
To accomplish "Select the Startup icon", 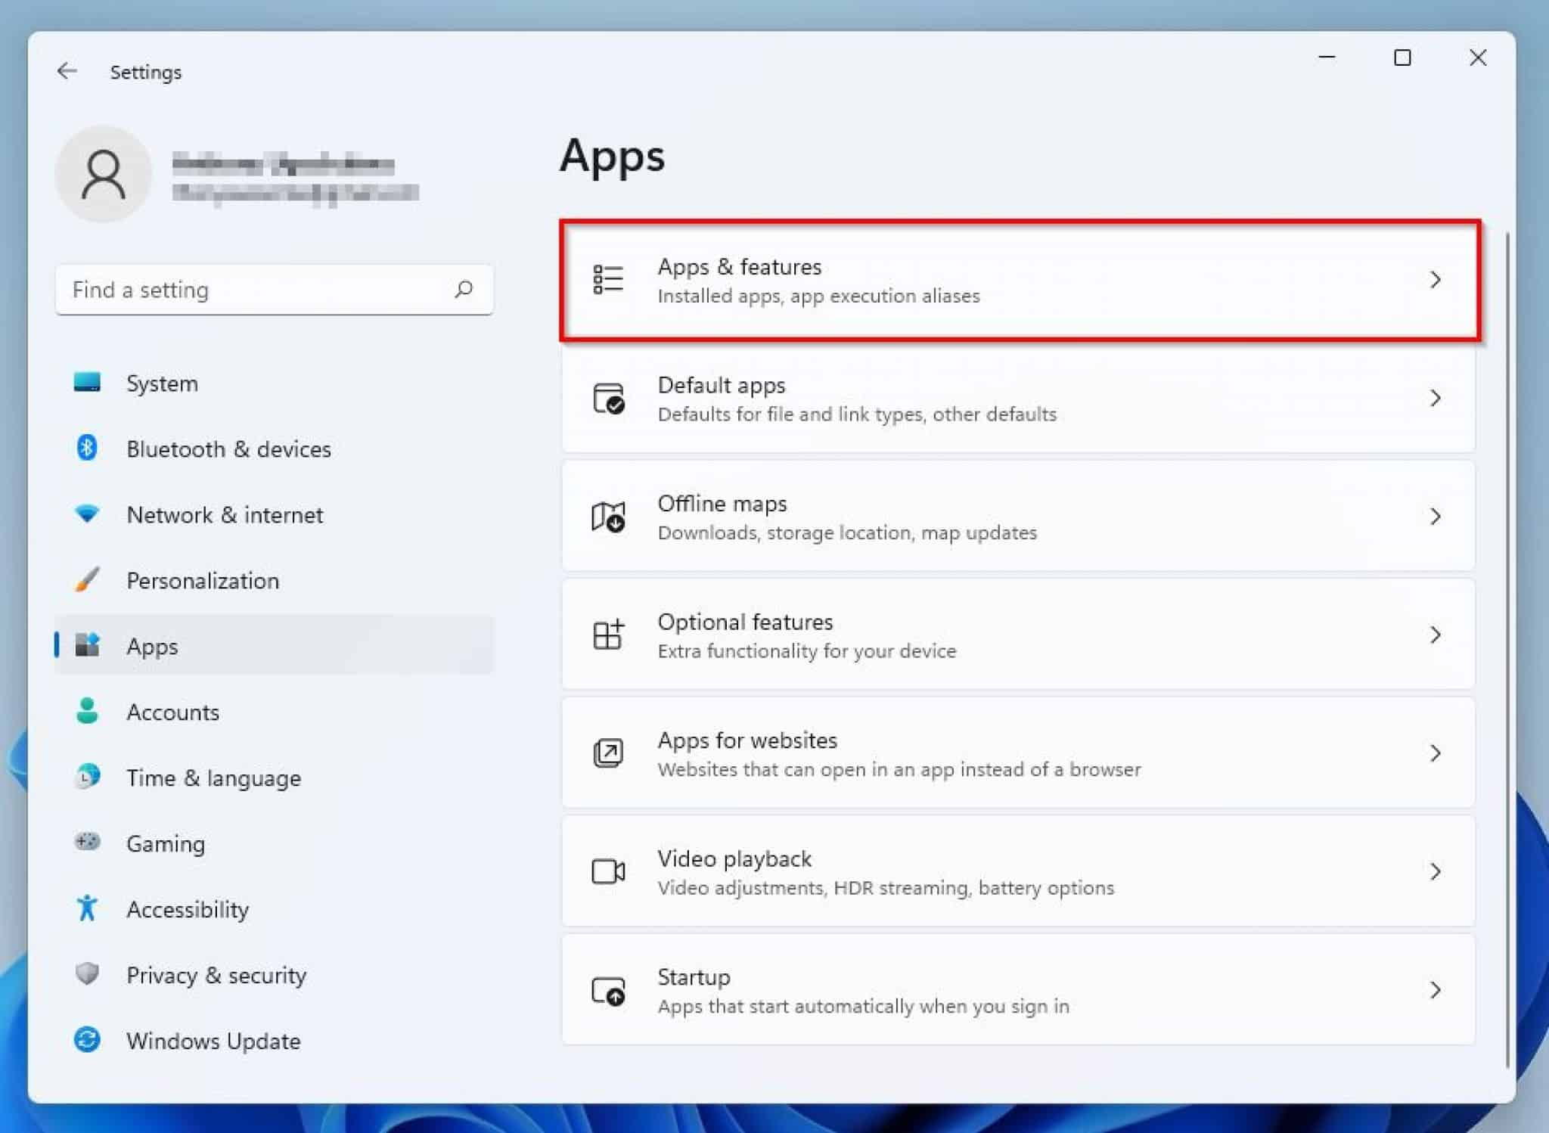I will point(607,990).
